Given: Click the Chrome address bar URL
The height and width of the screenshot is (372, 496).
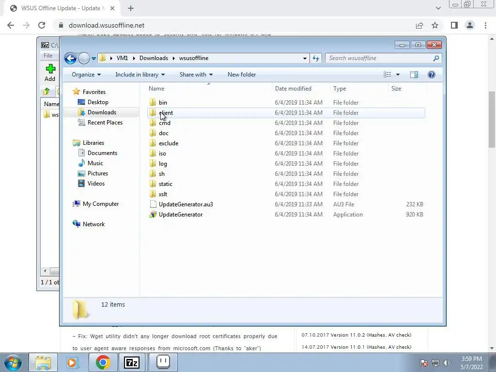Looking at the screenshot, I should point(106,25).
